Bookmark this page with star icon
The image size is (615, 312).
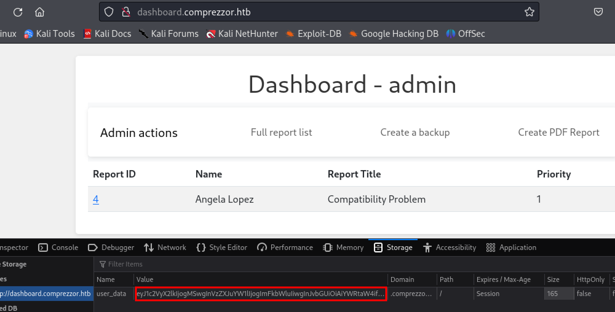tap(529, 12)
